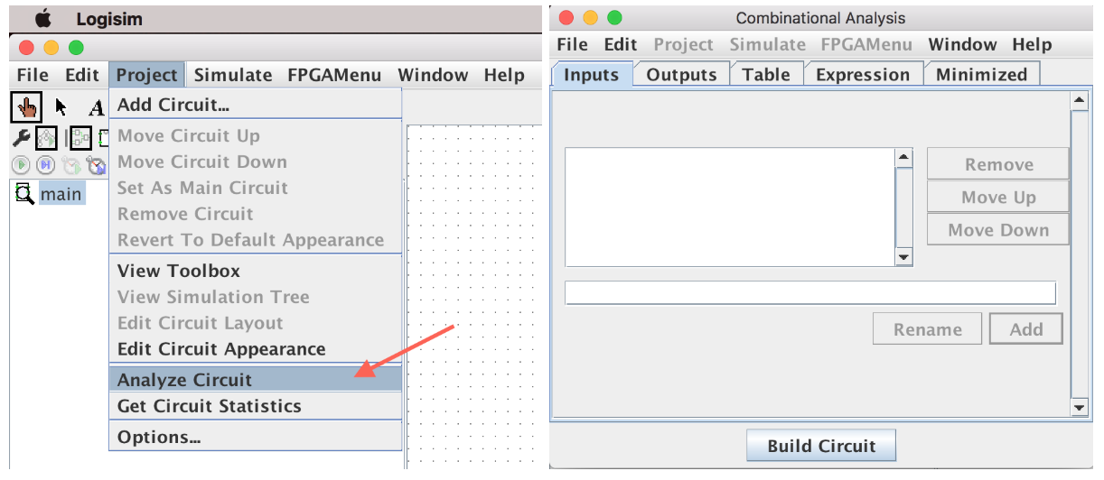Image resolution: width=1104 pixels, height=480 pixels.
Task: Select main circuit in project tree
Action: 61,194
